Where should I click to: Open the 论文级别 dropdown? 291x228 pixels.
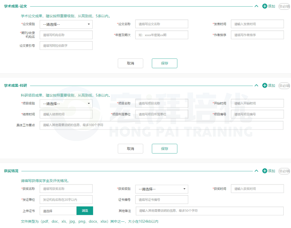[x=66, y=24]
